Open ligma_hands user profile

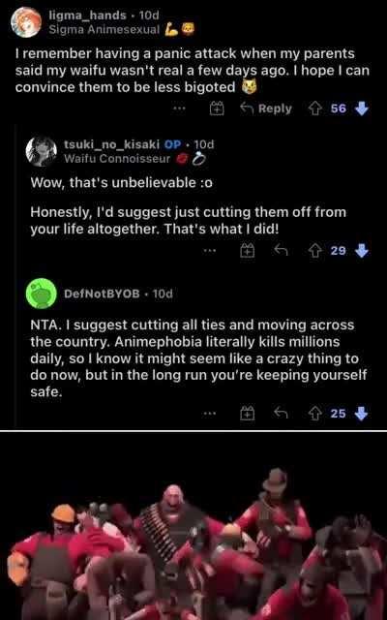[88, 15]
